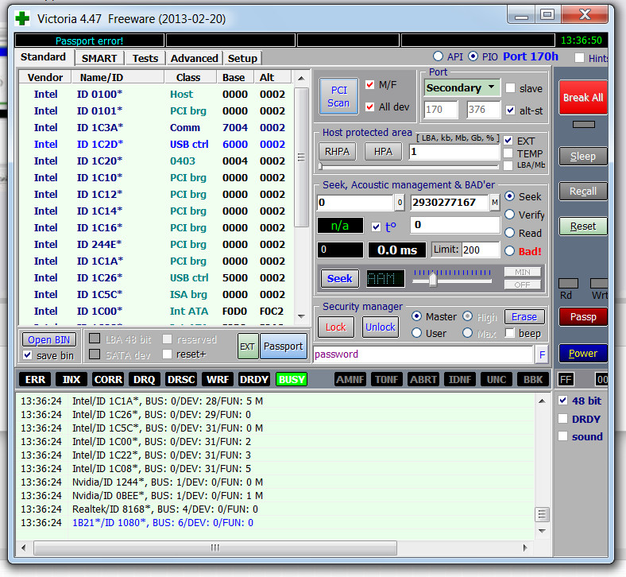Screen dimensions: 626x577
Task: Click the password input field
Action: (423, 354)
